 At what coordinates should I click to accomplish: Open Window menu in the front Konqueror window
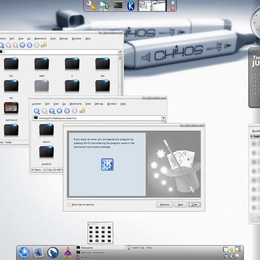coord(112,104)
